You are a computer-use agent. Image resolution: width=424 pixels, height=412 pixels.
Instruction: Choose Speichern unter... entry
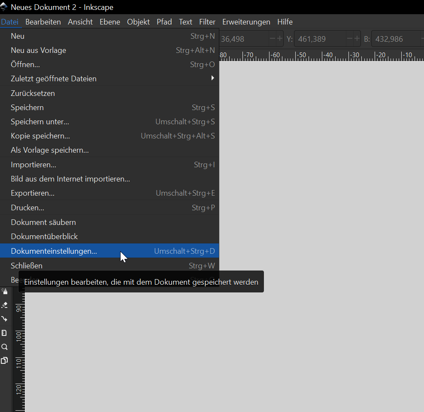click(109, 122)
